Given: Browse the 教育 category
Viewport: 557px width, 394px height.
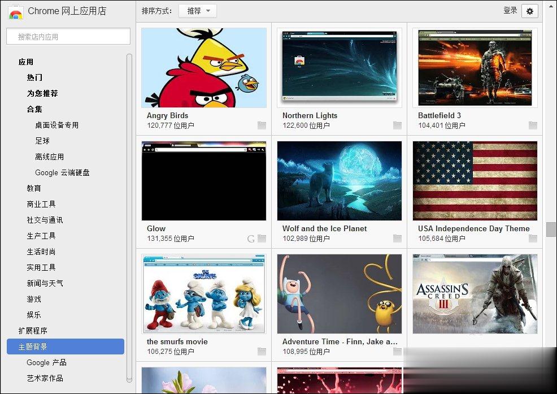Looking at the screenshot, I should click(34, 188).
